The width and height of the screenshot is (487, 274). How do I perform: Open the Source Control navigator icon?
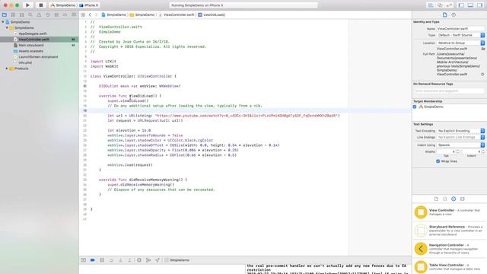[x=13, y=14]
